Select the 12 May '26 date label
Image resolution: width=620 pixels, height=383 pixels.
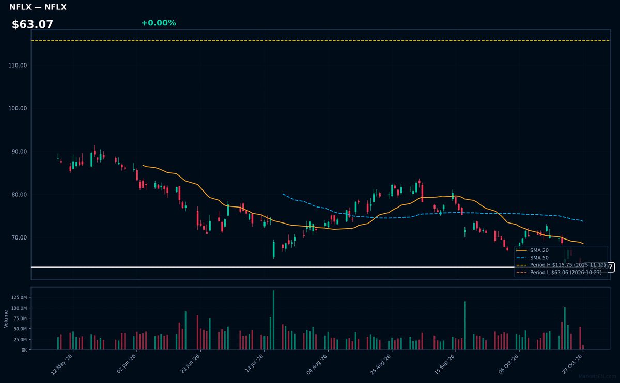[61, 365]
